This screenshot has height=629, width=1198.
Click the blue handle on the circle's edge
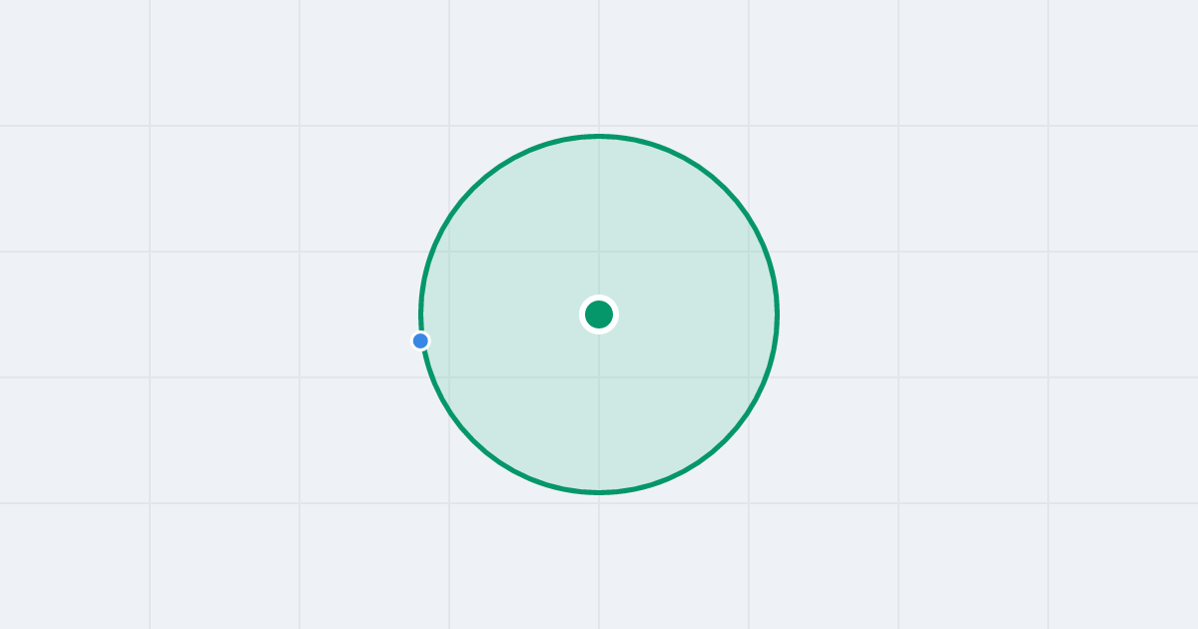pos(420,340)
